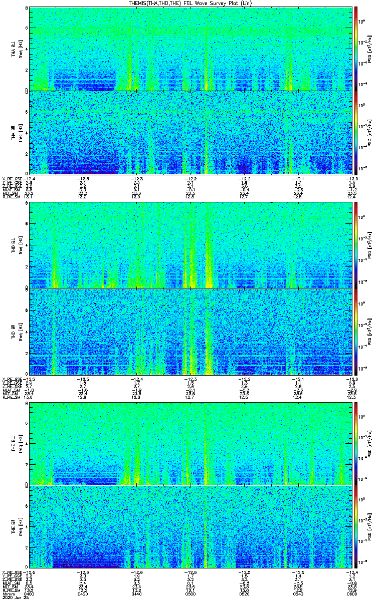This screenshot has width=376, height=601.
Task: Click the X_RE_GSE row label under THD panels
Action: pyautogui.click(x=11, y=379)
